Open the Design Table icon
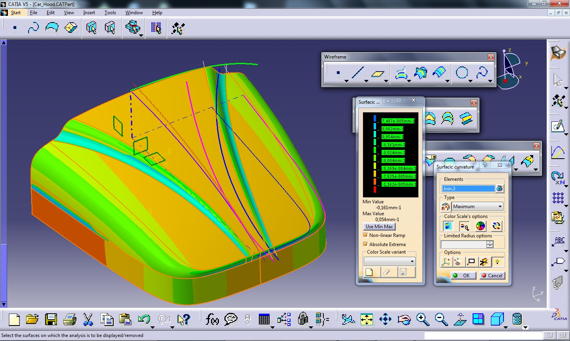The width and height of the screenshot is (570, 341). pos(264,319)
